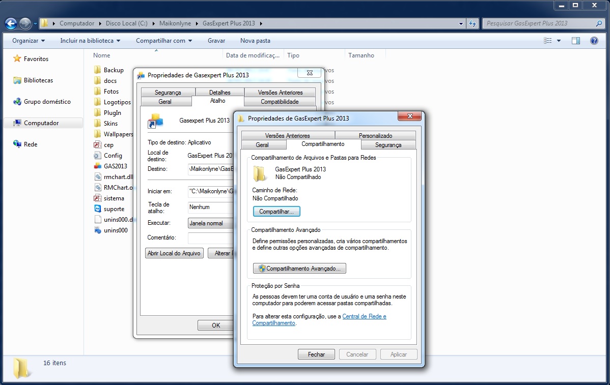This screenshot has height=385, width=610.
Task: Expand the address bar history dropdown
Action: [x=461, y=23]
